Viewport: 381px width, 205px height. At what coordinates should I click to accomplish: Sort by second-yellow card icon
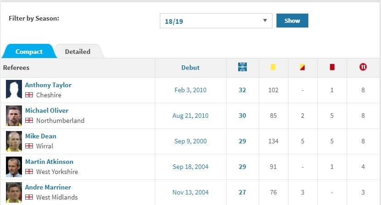(x=302, y=67)
